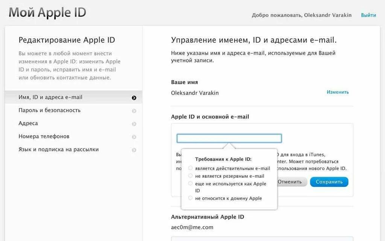385x241 pixels.
Task: Click the arrow icon next to Имя, ID и адреса e-mail
Action: (134, 98)
